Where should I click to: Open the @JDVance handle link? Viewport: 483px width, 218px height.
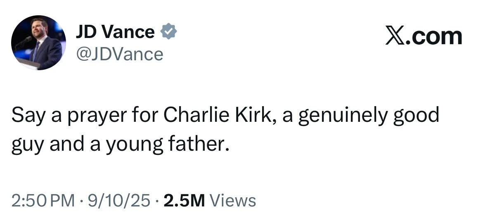(119, 54)
